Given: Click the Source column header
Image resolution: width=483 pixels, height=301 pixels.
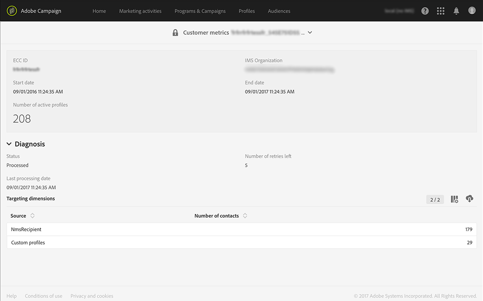Looking at the screenshot, I should [x=18, y=216].
